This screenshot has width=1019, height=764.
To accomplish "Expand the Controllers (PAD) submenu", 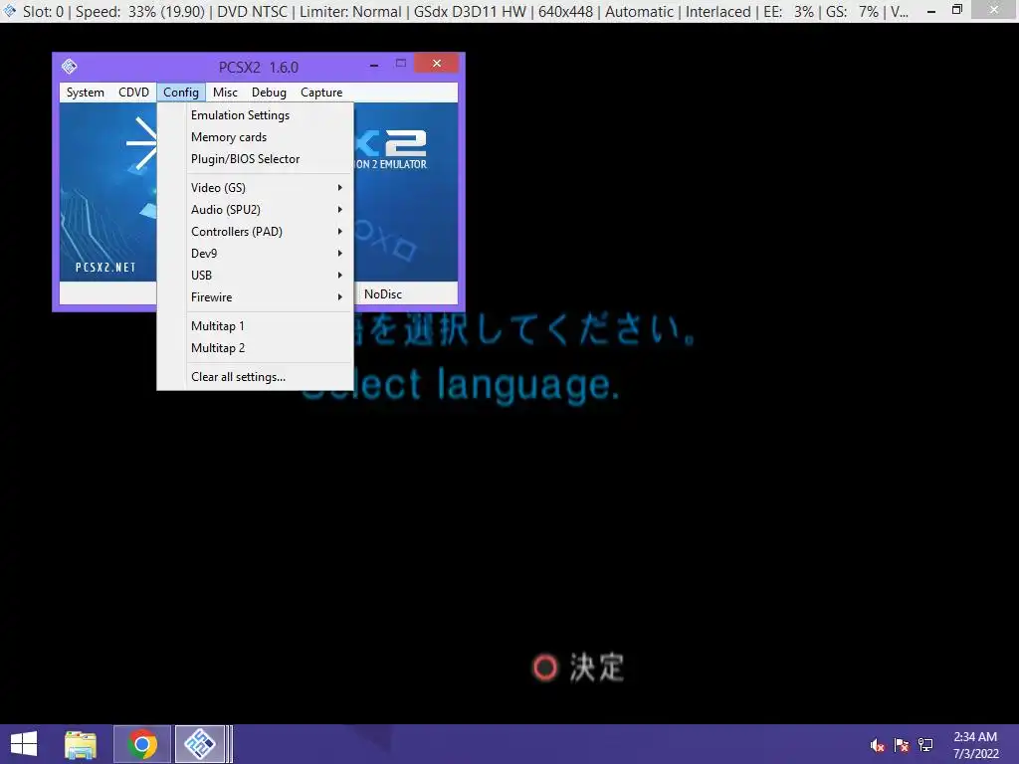I will pyautogui.click(x=256, y=232).
